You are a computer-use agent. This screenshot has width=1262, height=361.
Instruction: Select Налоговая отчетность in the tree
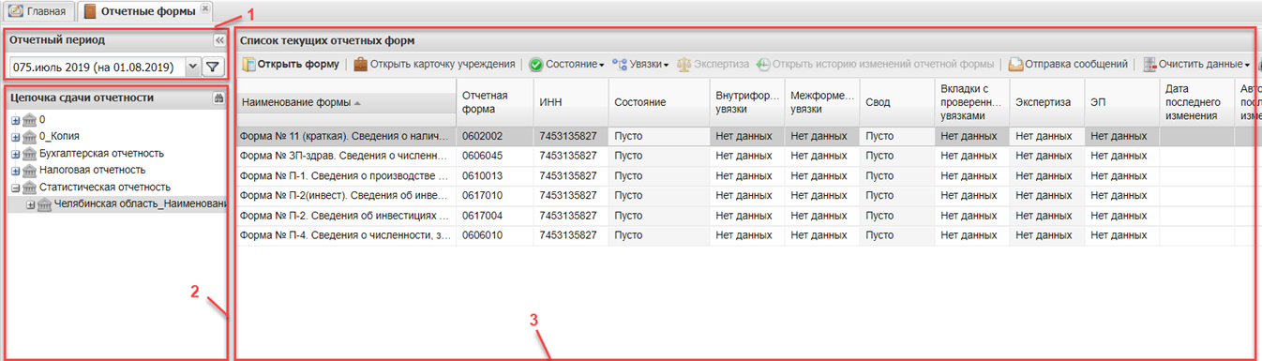click(x=92, y=170)
